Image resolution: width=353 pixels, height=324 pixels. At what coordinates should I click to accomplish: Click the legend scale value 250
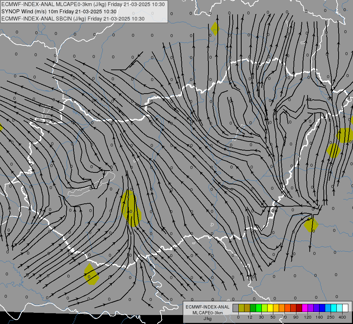click(x=331, y=317)
